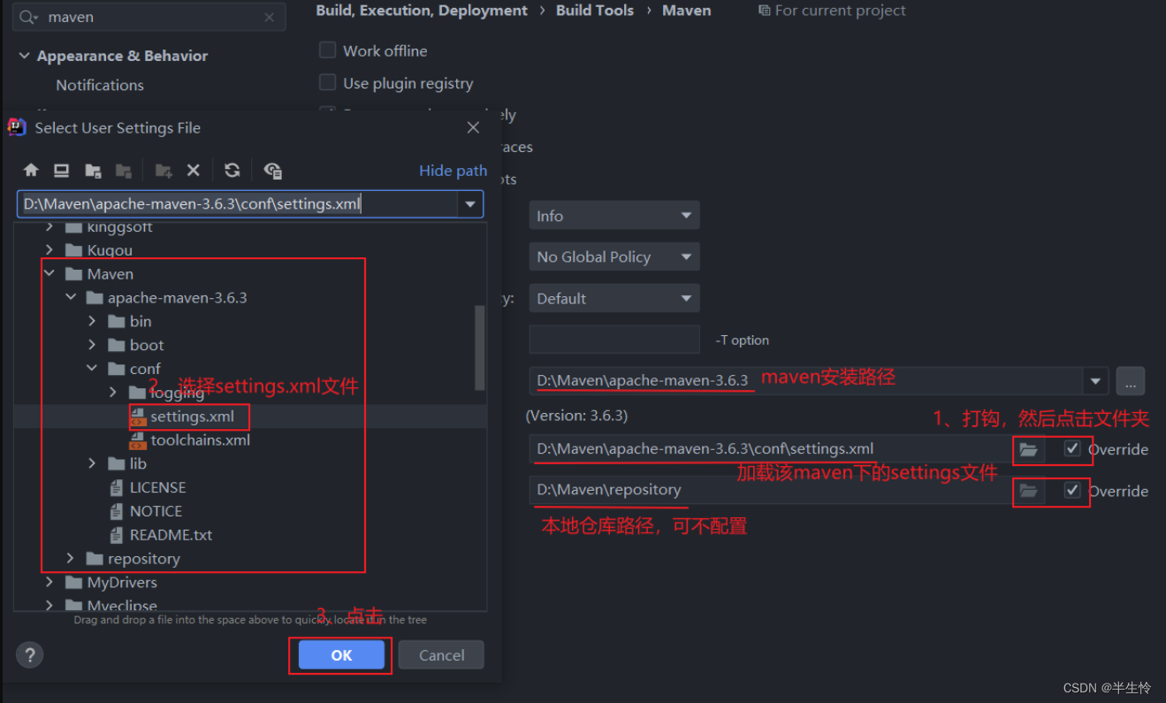The image size is (1166, 703).
Task: Jump to Desktop directory icon
Action: click(x=61, y=171)
